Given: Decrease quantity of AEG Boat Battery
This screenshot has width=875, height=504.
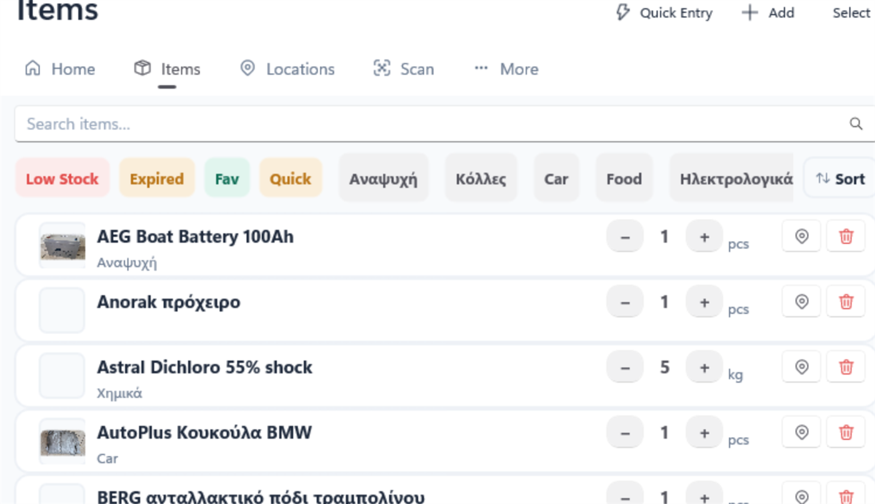Looking at the screenshot, I should tap(625, 237).
